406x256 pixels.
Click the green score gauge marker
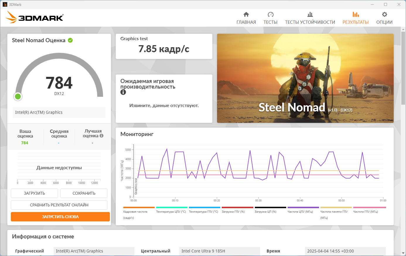(x=18, y=96)
